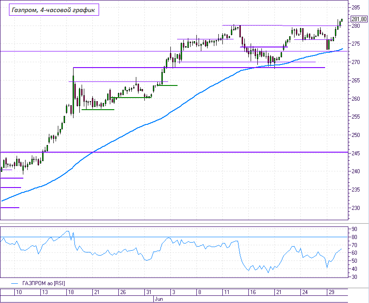Screen dimensions: 369x303
Task: Click RSI axis value 90
Action: pos(354,229)
